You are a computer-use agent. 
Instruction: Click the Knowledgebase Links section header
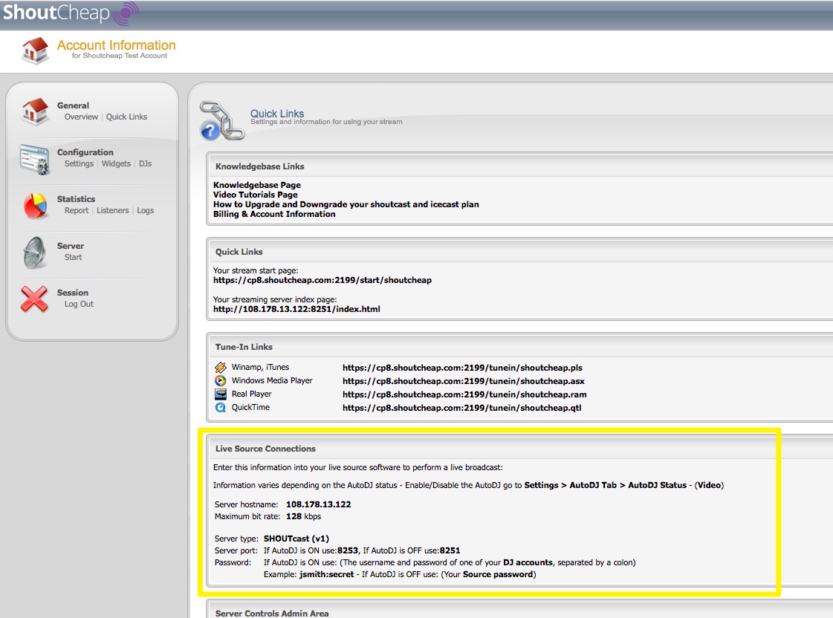(x=260, y=166)
